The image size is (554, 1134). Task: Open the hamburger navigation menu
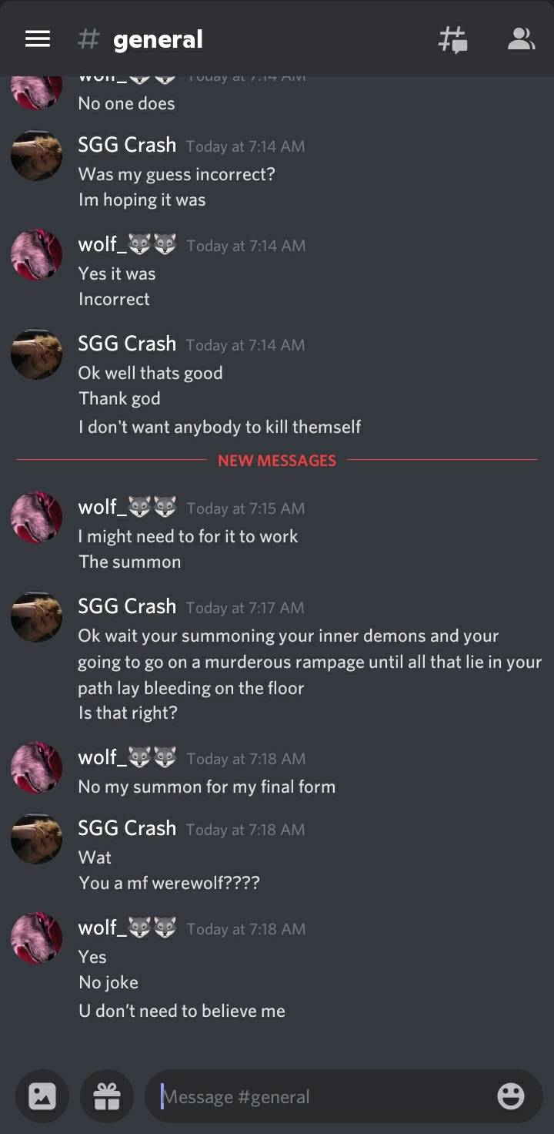pyautogui.click(x=38, y=39)
